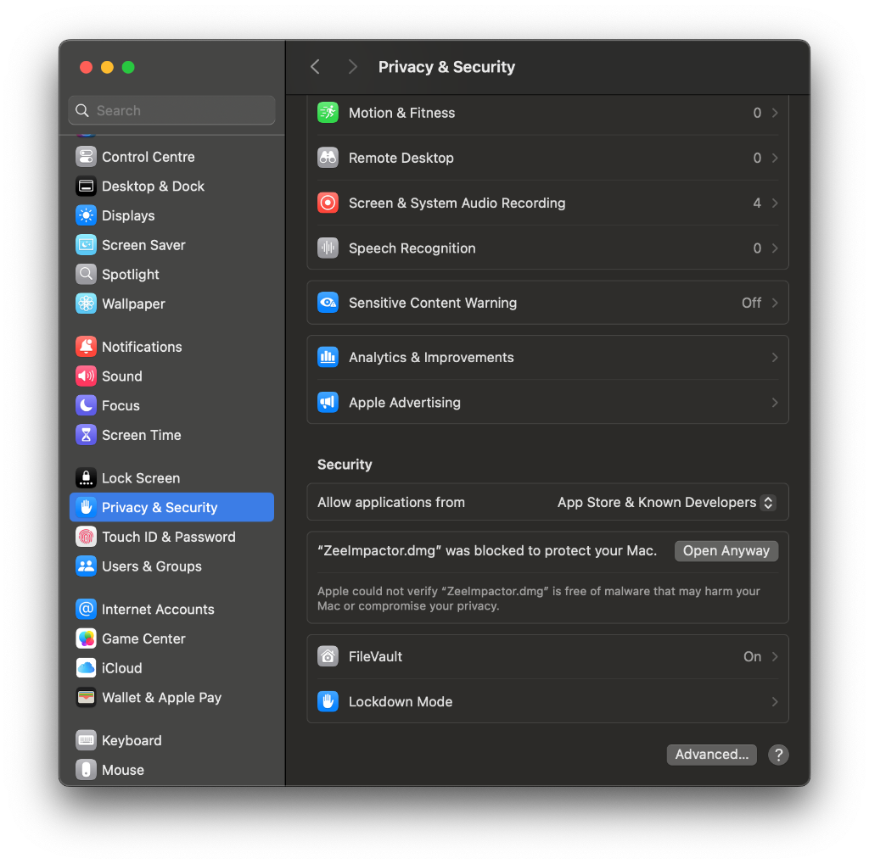Click the Desktop & Dock sidebar icon
This screenshot has width=869, height=864.
[x=86, y=186]
